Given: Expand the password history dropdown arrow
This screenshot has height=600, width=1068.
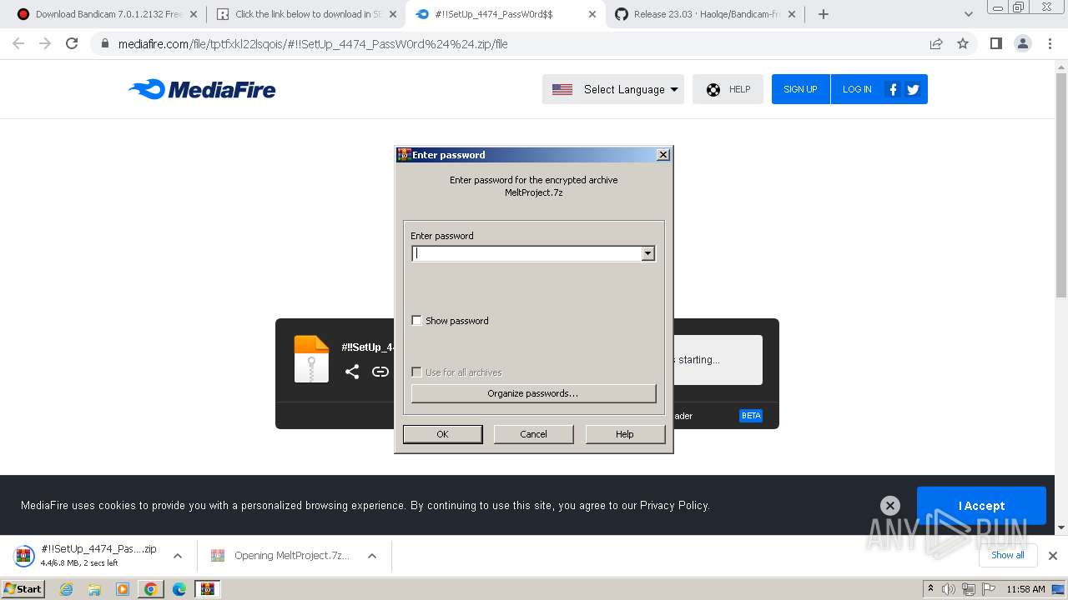Looking at the screenshot, I should click(648, 253).
